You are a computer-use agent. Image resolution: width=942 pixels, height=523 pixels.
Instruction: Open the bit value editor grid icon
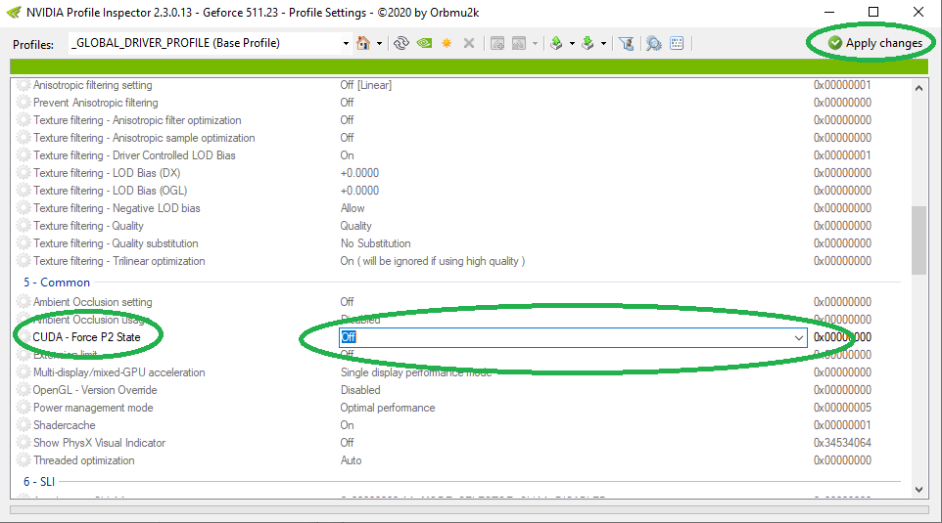677,43
